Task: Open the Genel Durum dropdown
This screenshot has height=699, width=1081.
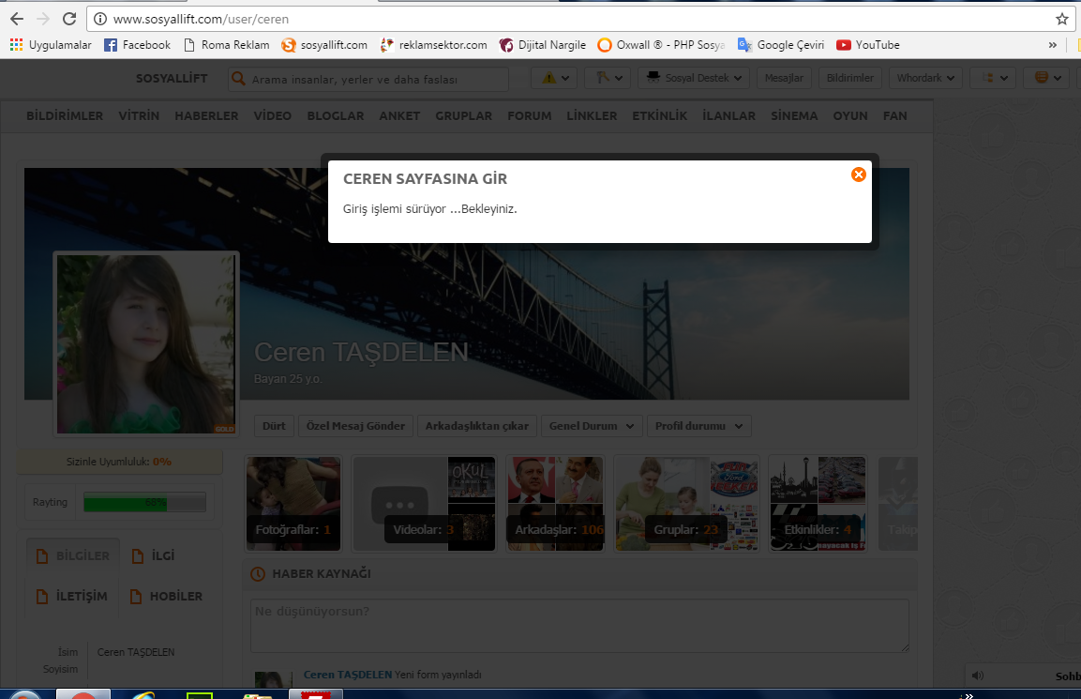Action: [x=592, y=426]
